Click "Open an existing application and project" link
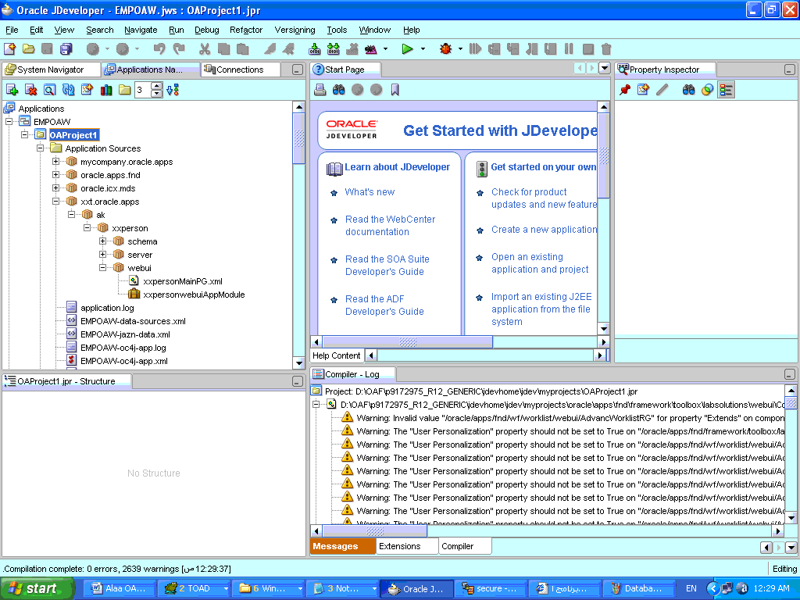Image resolution: width=800 pixels, height=600 pixels. (540, 263)
